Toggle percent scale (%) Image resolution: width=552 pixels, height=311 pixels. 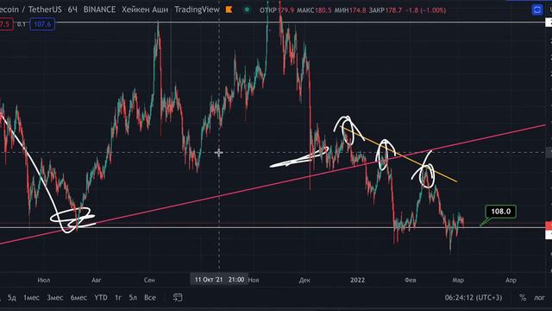coord(523,297)
